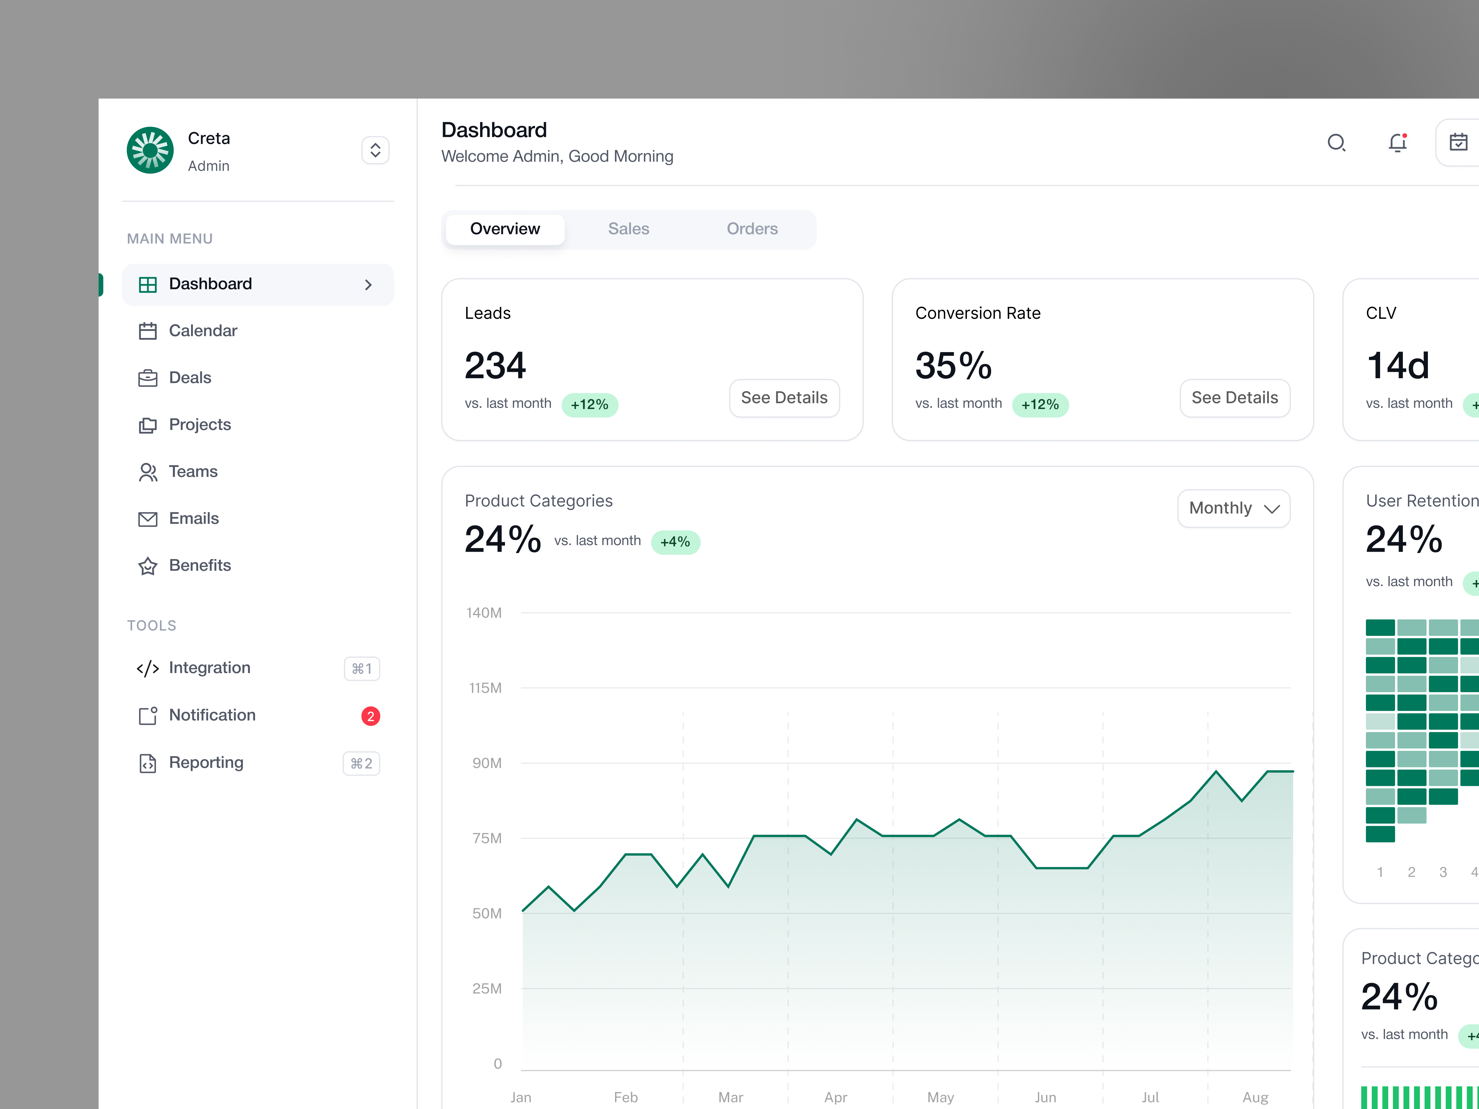Open the Deals briefcase icon
The width and height of the screenshot is (1479, 1109).
tap(148, 378)
